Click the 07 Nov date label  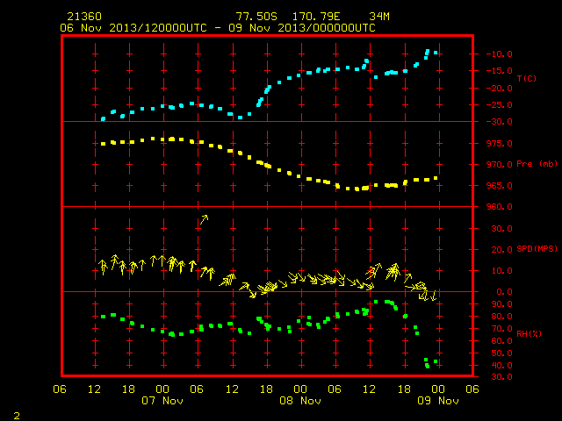pyautogui.click(x=162, y=401)
